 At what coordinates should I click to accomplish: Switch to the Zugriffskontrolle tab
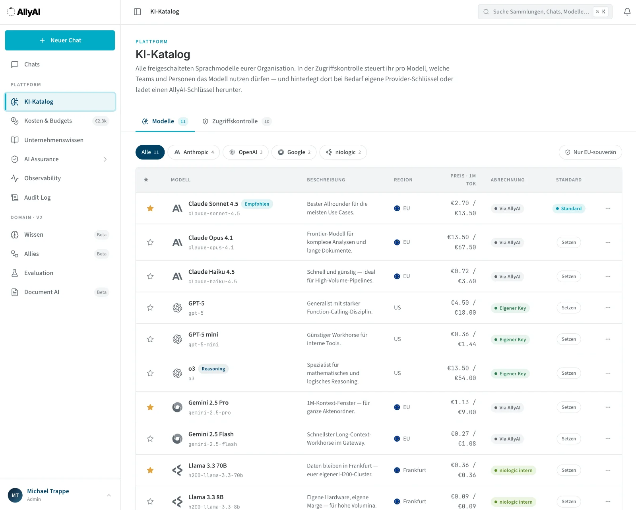[237, 121]
